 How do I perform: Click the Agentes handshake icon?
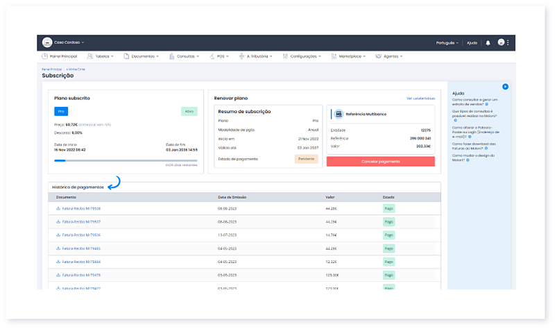tap(378, 56)
